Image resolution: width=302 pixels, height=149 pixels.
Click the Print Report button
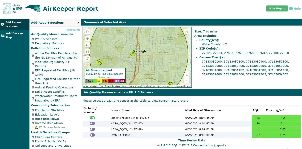[x=277, y=8]
